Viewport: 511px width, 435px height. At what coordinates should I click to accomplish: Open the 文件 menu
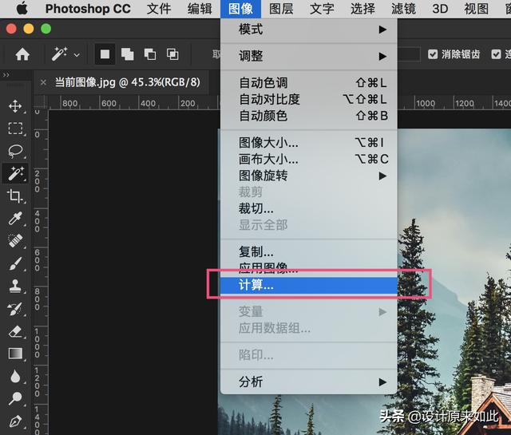click(159, 9)
